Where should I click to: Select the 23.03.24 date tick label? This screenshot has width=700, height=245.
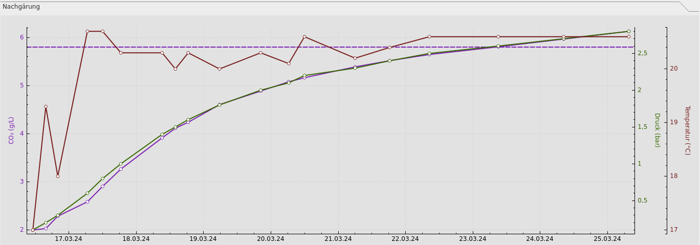pos(472,239)
